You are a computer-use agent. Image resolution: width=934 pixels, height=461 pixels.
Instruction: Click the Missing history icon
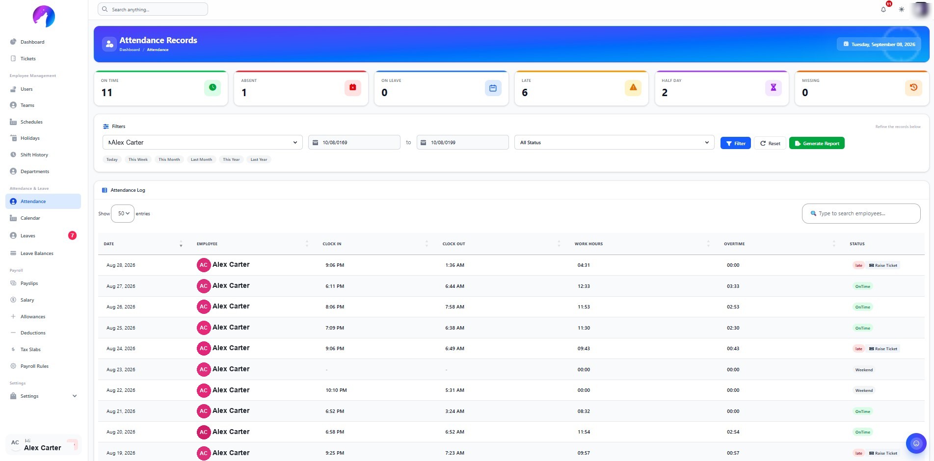(913, 87)
